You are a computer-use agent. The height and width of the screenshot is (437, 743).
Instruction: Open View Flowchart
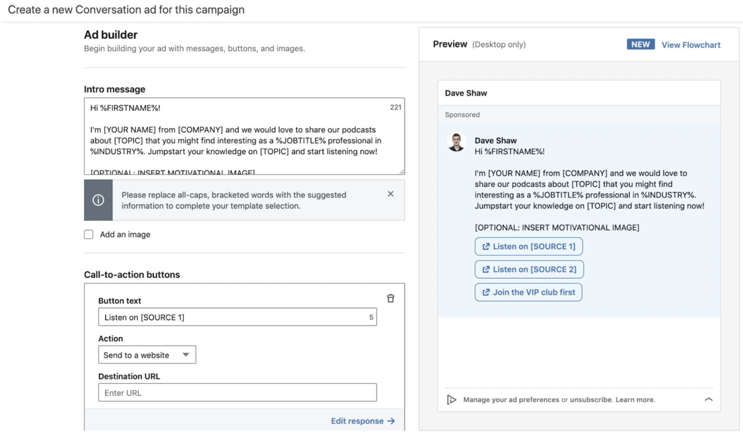[x=691, y=45]
